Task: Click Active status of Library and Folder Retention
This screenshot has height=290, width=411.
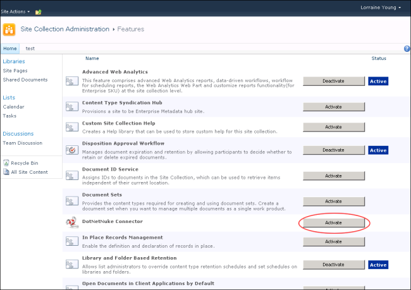Action: (378, 265)
